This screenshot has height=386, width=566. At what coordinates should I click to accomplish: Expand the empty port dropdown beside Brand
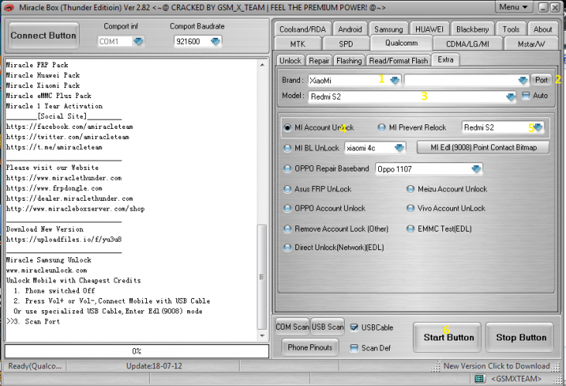coord(523,80)
